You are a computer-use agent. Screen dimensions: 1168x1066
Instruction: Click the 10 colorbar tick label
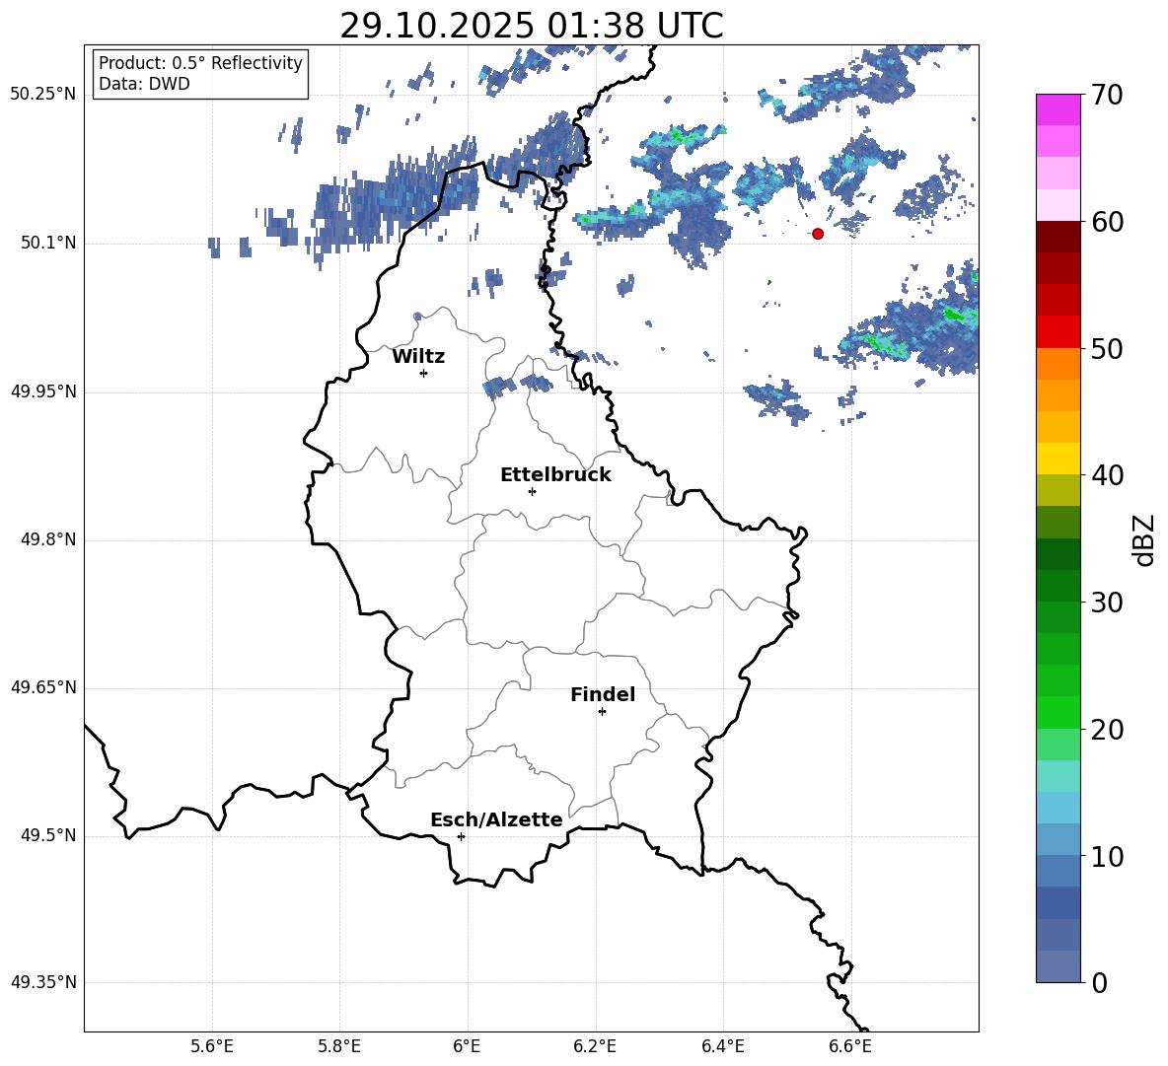point(1107,857)
